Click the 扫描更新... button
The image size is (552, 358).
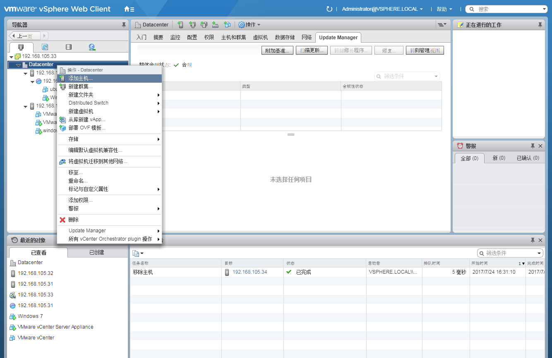[312, 50]
